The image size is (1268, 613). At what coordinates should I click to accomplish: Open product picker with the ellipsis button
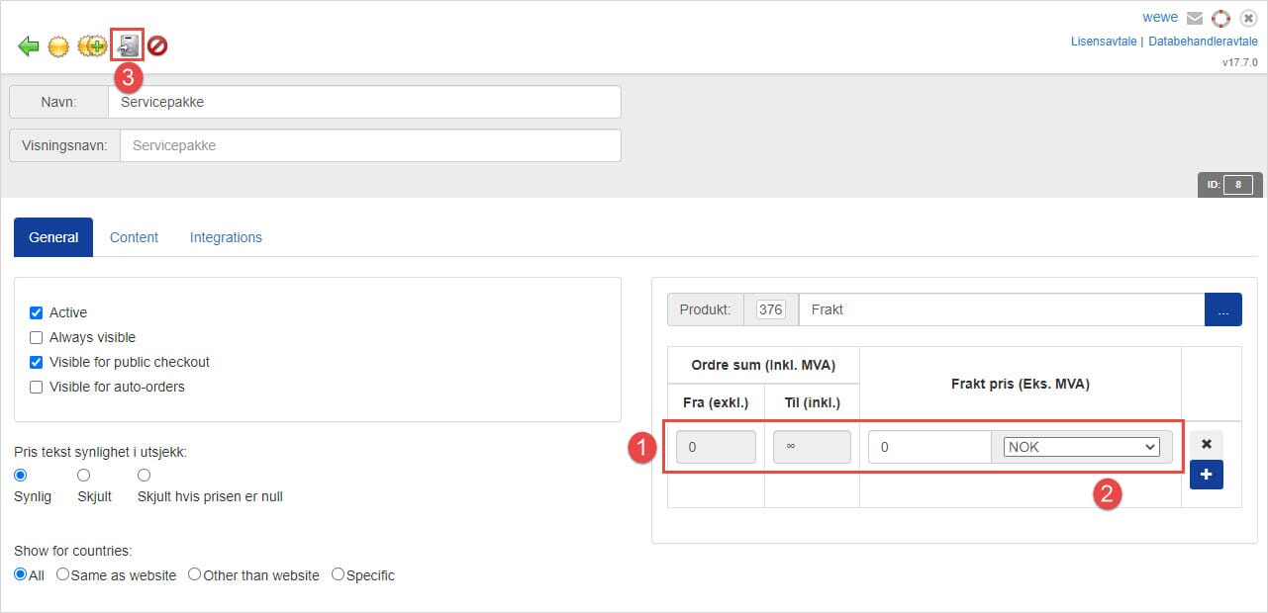1222,309
